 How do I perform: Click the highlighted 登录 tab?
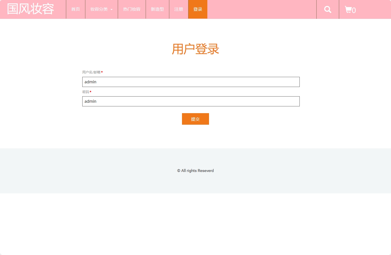pyautogui.click(x=198, y=9)
